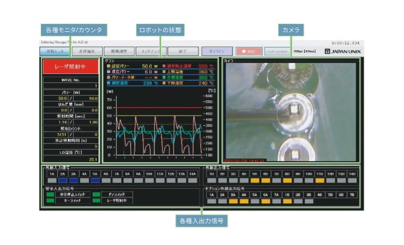Click the yellow option output 3A indicator
404x245 pixels.
[233, 201]
